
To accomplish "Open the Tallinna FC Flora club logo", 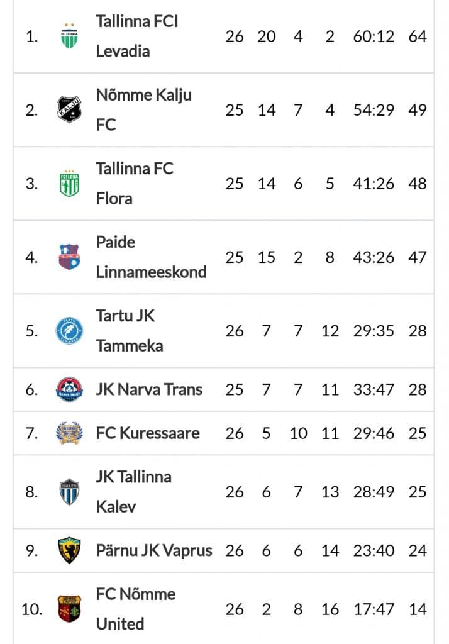I will 69,183.
